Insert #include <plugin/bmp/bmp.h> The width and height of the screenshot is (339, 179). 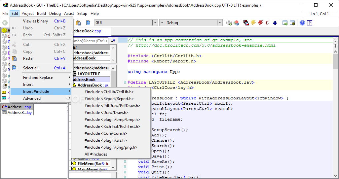coord(111,119)
